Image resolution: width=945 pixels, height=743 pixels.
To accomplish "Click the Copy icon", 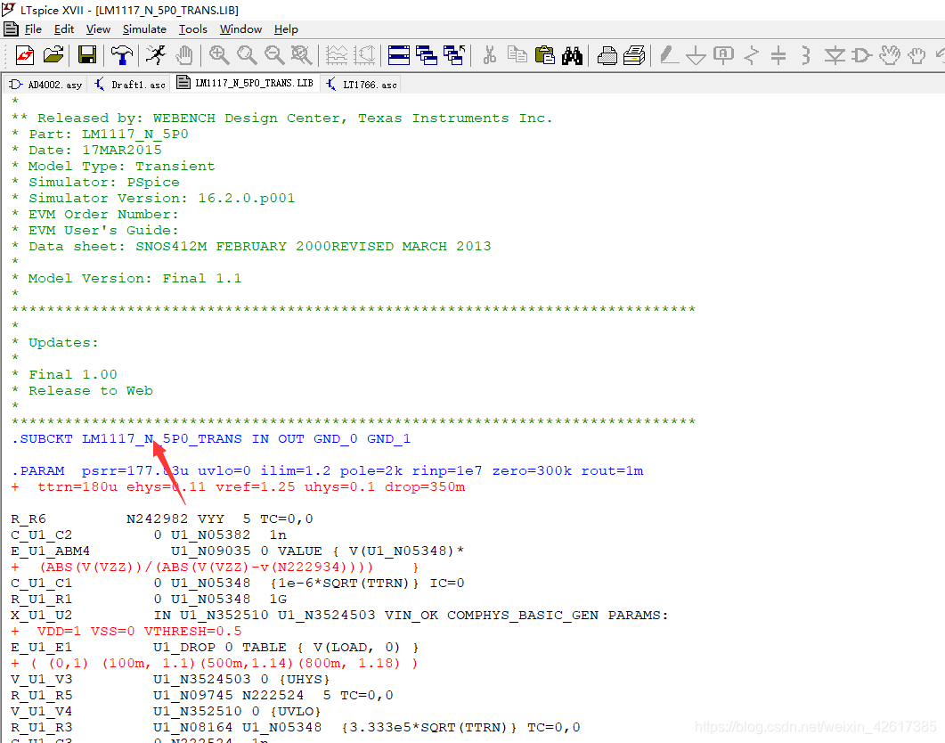I will (517, 55).
